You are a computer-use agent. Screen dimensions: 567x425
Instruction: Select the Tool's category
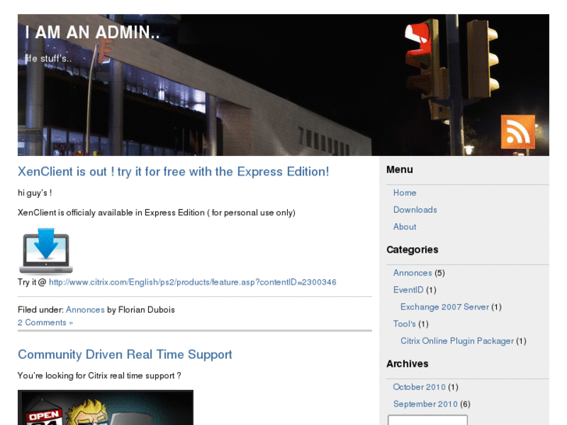(404, 324)
